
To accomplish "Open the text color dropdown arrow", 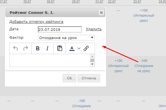I will point(79,48).
